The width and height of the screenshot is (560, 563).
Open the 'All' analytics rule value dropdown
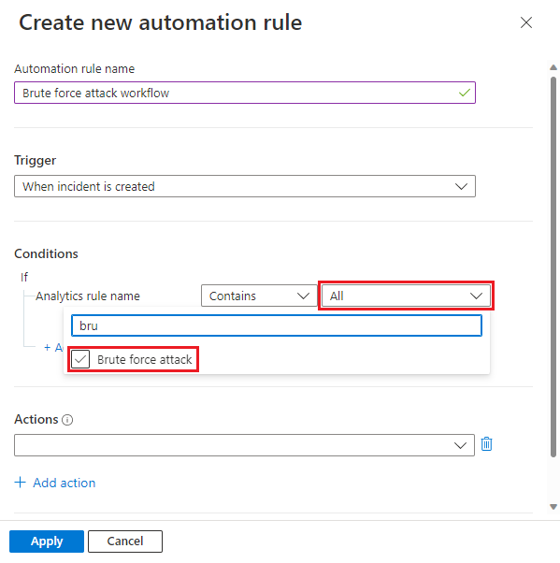[x=406, y=296]
